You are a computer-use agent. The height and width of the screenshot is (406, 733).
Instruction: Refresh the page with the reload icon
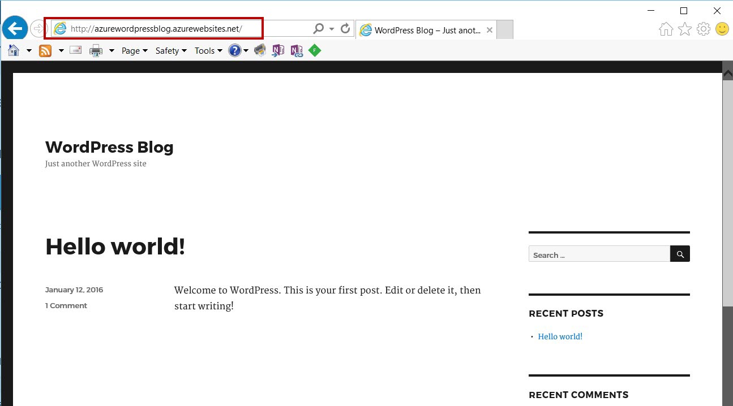[345, 29]
